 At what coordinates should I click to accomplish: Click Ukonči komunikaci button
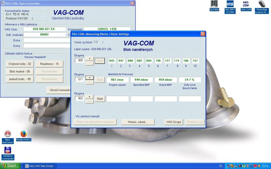[59, 90]
